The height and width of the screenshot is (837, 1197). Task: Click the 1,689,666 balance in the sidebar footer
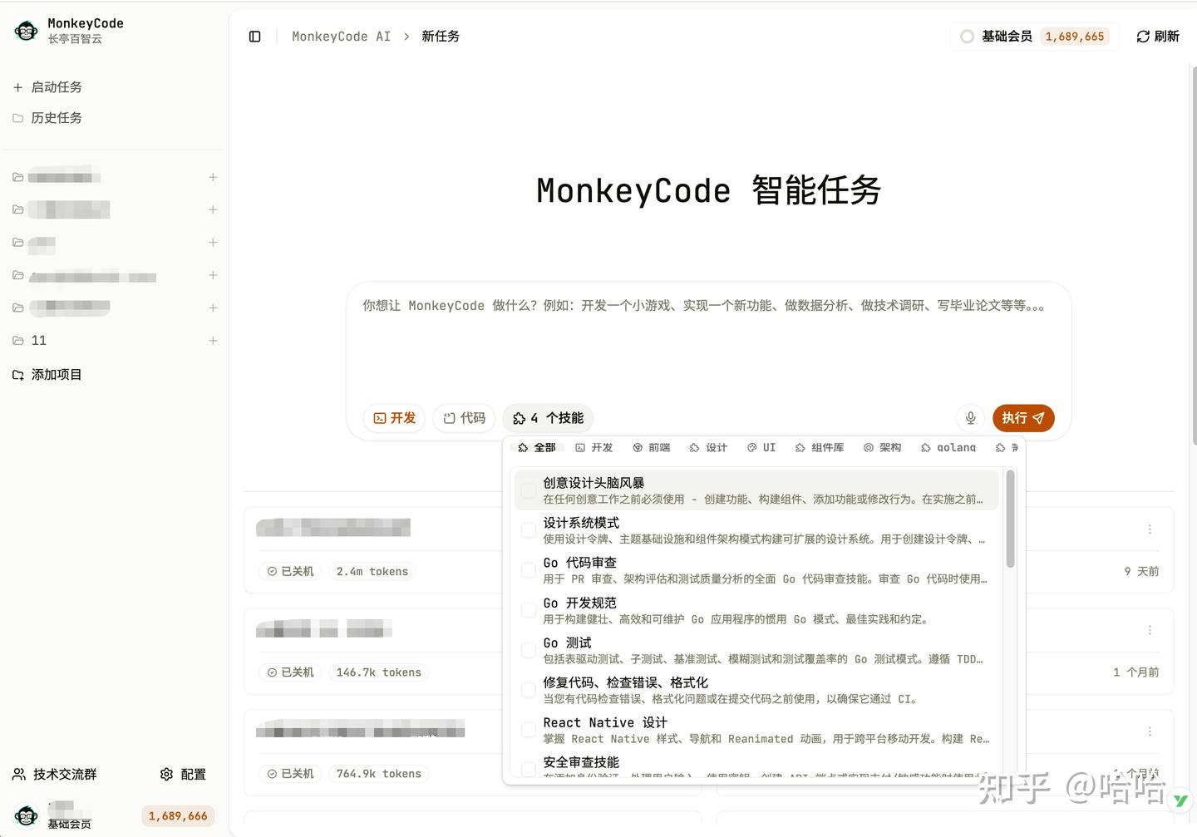[x=178, y=816]
